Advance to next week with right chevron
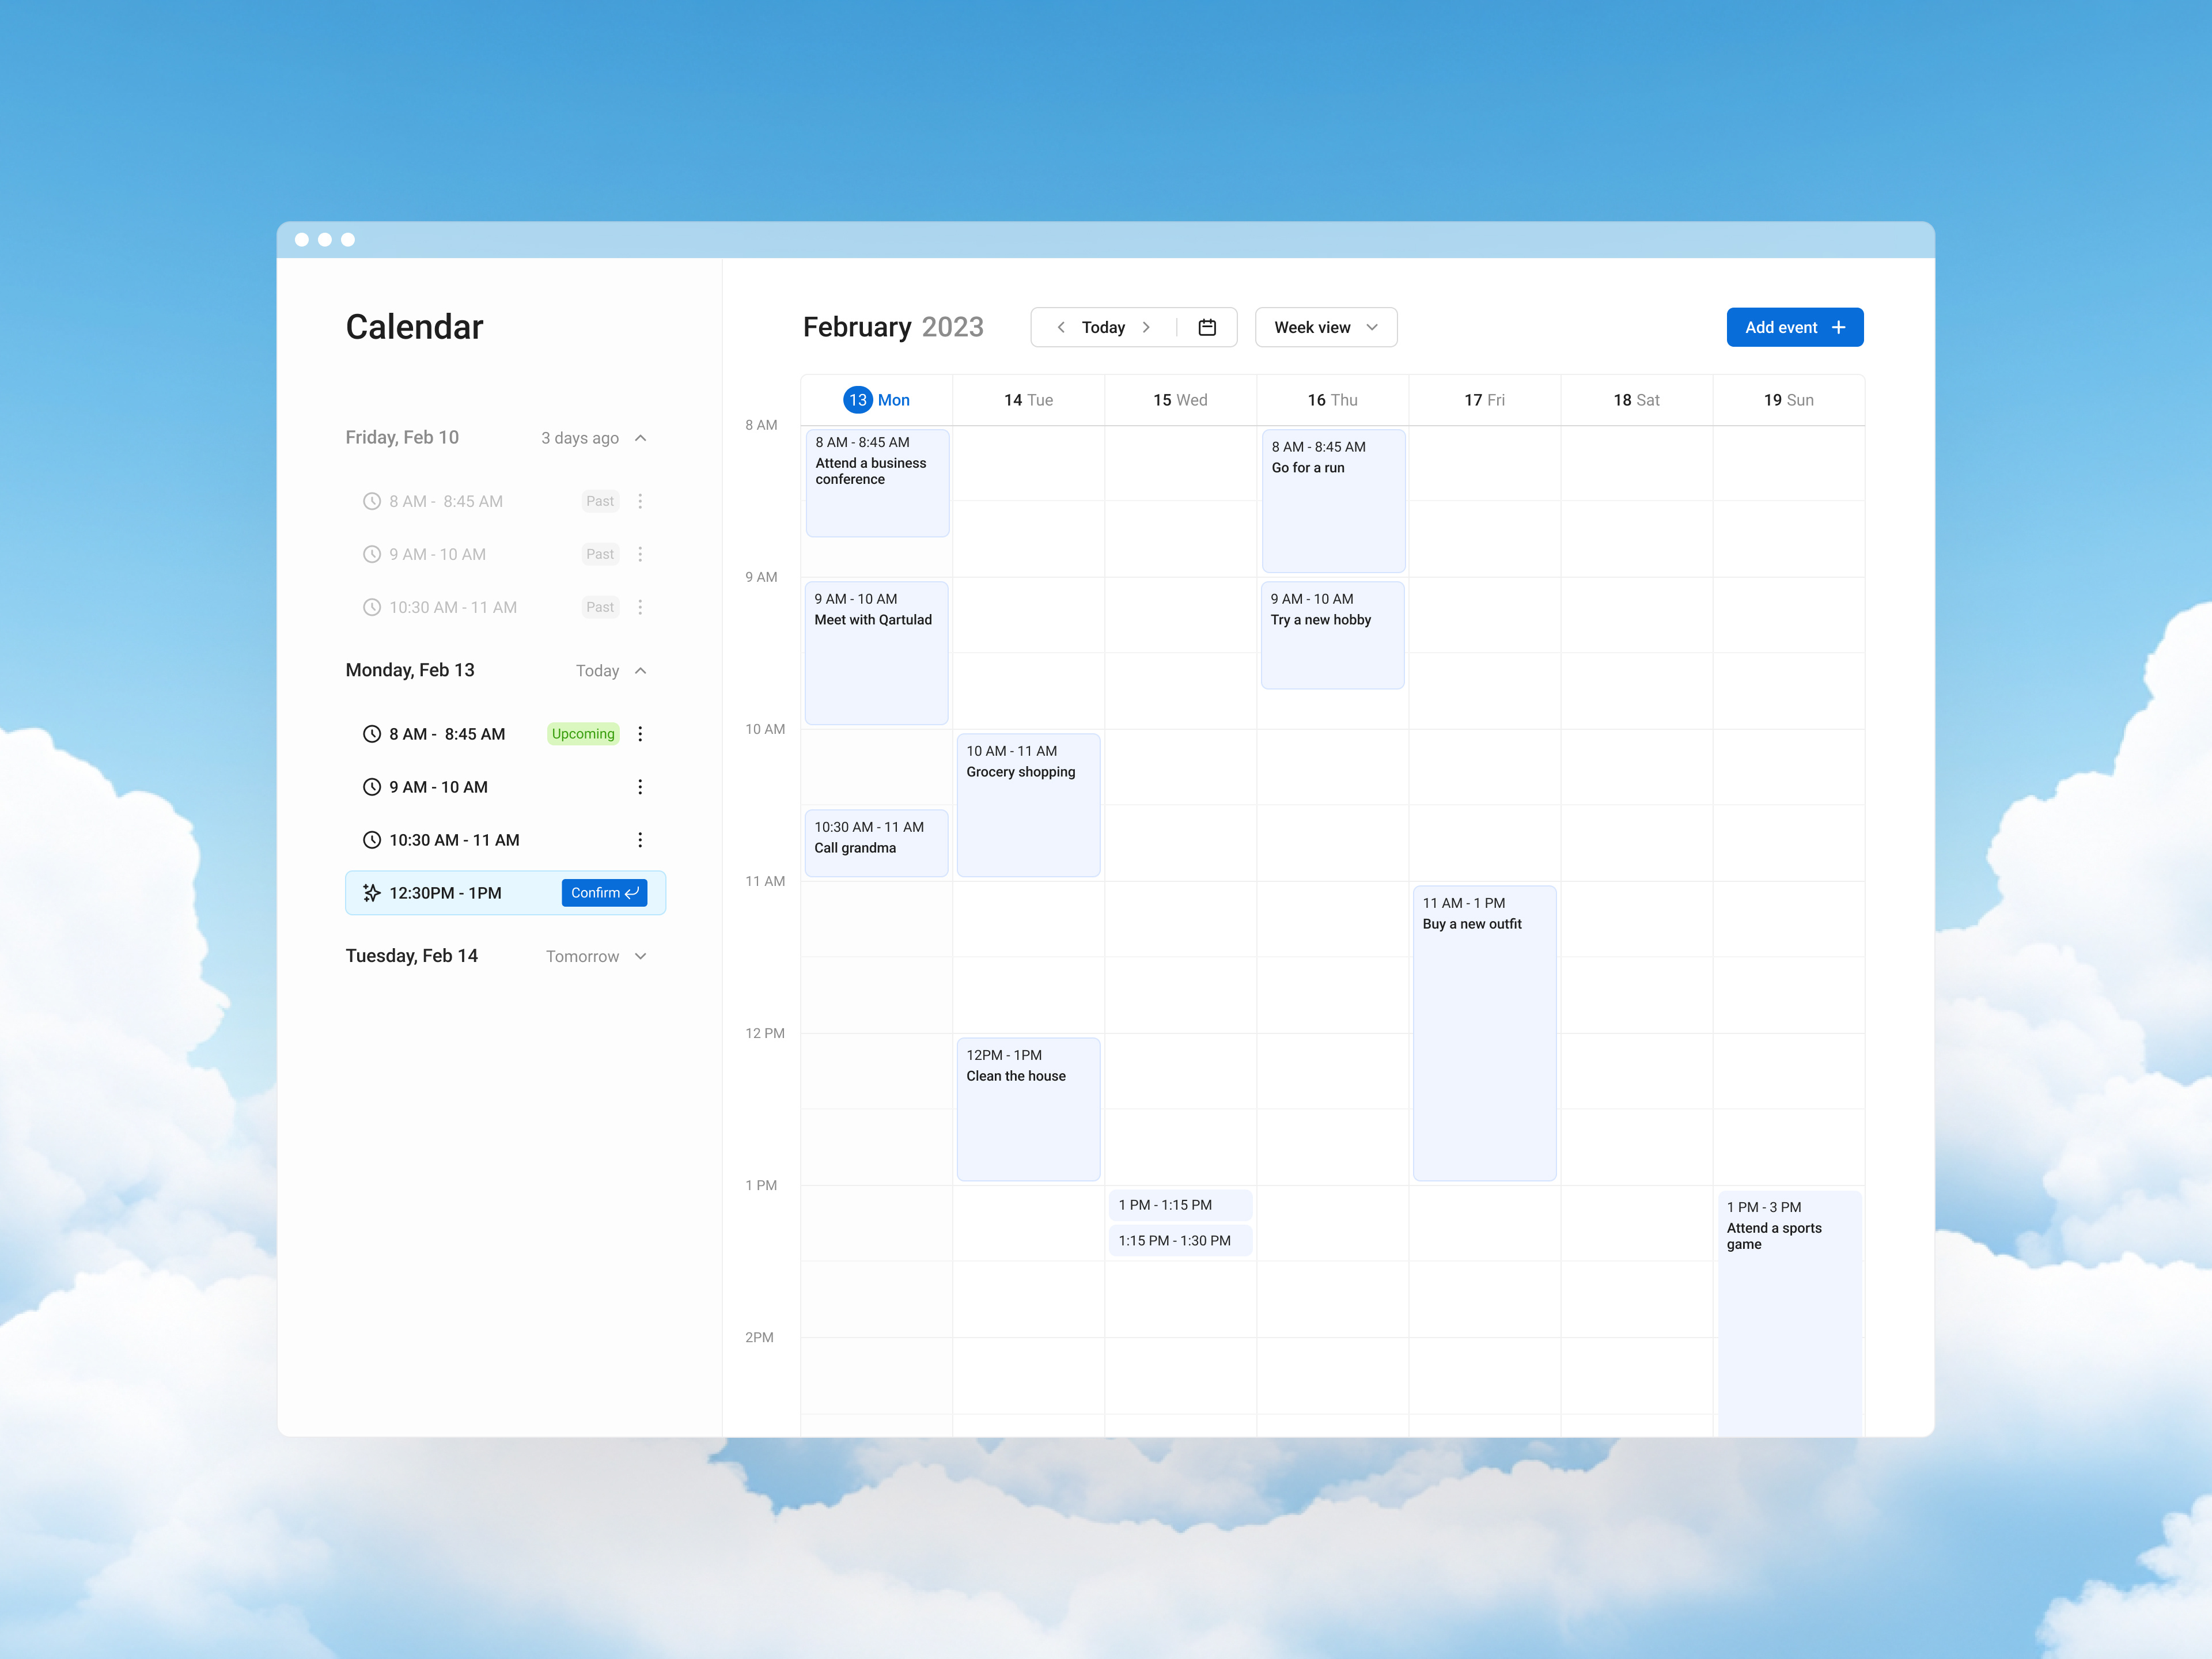Image resolution: width=2212 pixels, height=1659 pixels. pos(1147,327)
